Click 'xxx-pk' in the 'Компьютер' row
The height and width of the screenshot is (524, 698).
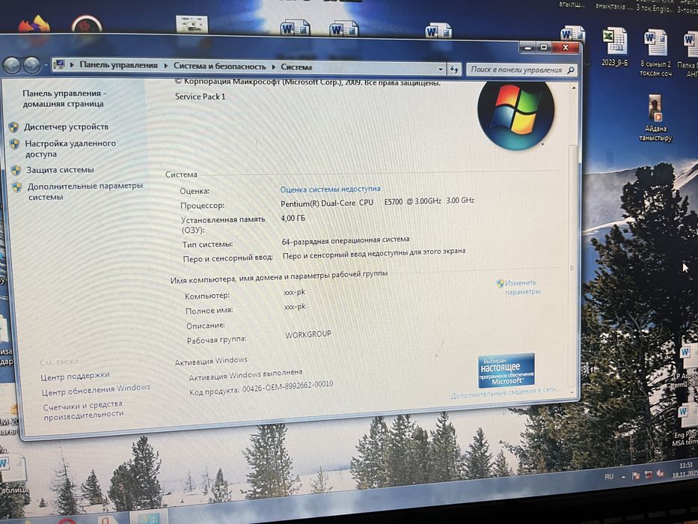pyautogui.click(x=295, y=292)
